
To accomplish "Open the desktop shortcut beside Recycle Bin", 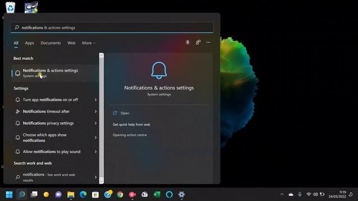I will [x=31, y=7].
